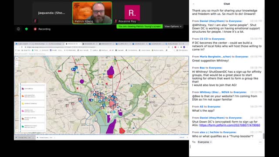Image resolution: width=279 pixels, height=157 pixels.
Task: Click the green encryption shield icon
Action: (26, 29)
